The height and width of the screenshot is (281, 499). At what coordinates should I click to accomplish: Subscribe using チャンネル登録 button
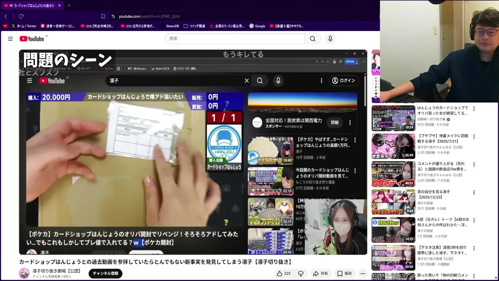[105, 274]
